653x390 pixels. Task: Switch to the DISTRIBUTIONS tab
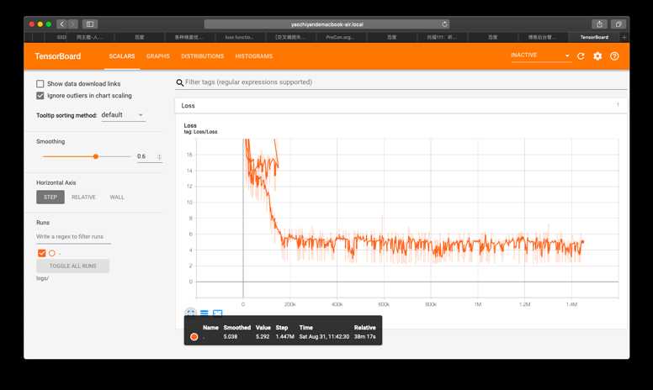[x=203, y=56]
